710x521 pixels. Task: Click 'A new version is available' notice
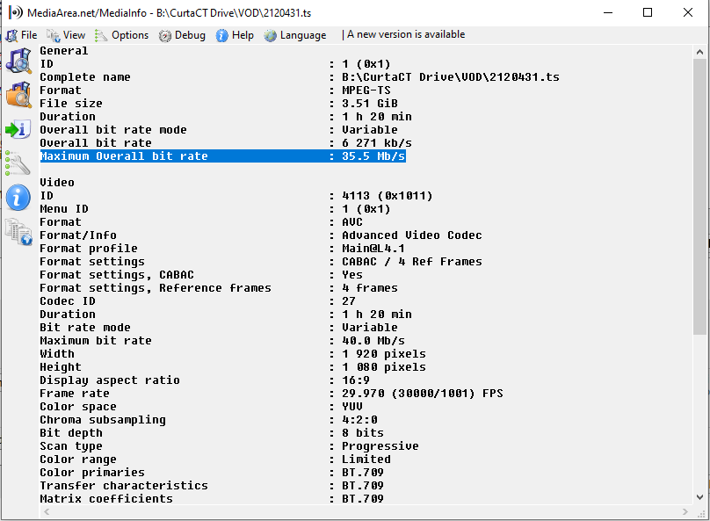(x=406, y=34)
